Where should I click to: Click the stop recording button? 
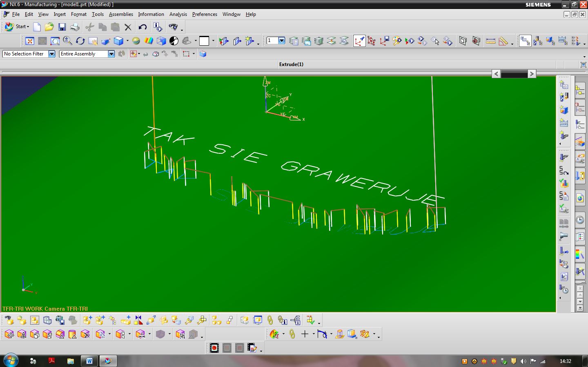[x=240, y=348]
